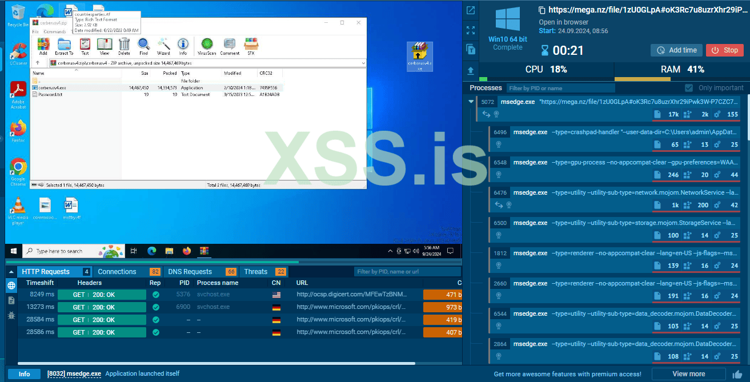Click the Open in browser link
Image resolution: width=750 pixels, height=382 pixels.
click(564, 22)
